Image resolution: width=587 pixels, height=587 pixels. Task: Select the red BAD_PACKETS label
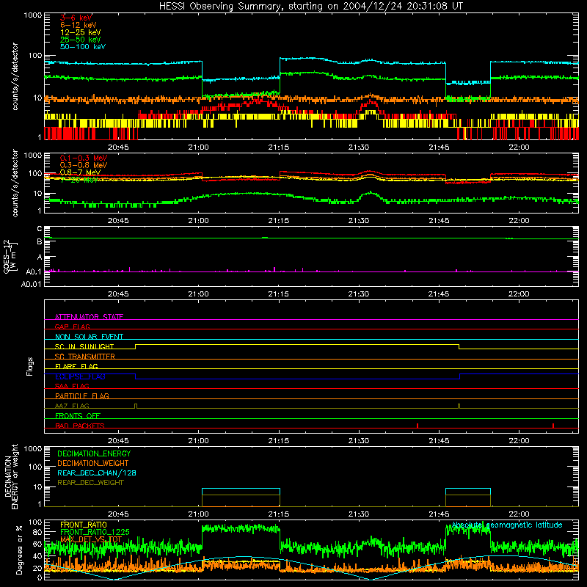80,426
